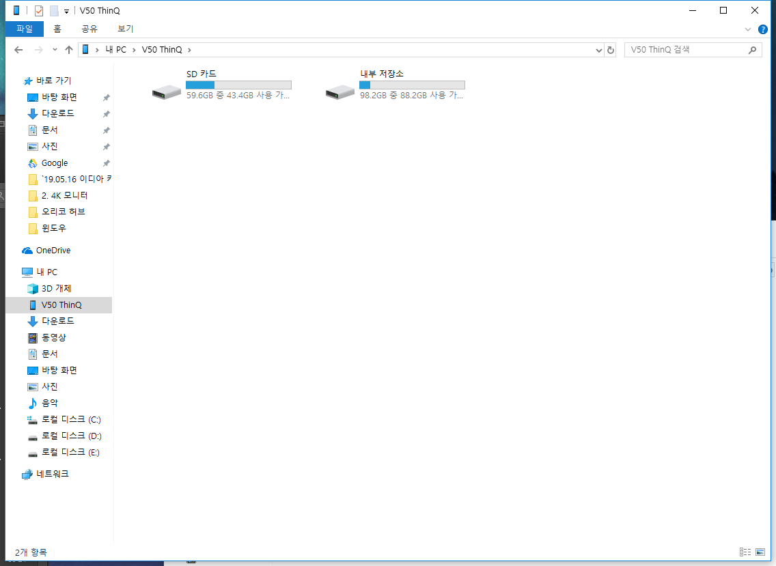Screen dimensions: 776x566
Task: Open pinned 다운로드 under quick access
Action: (57, 113)
